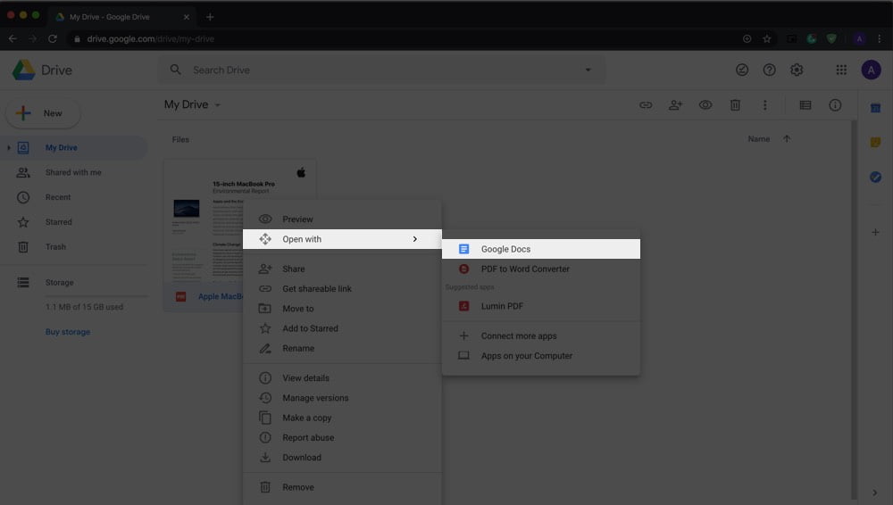Toggle the view details info icon

[835, 104]
